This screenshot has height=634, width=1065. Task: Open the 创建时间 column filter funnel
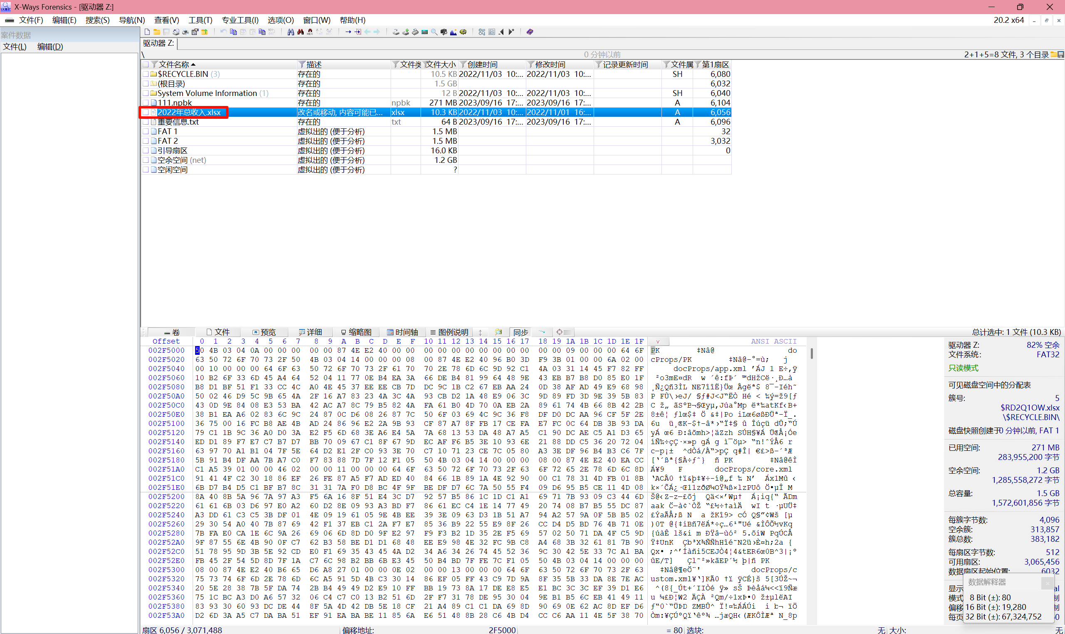coord(463,64)
